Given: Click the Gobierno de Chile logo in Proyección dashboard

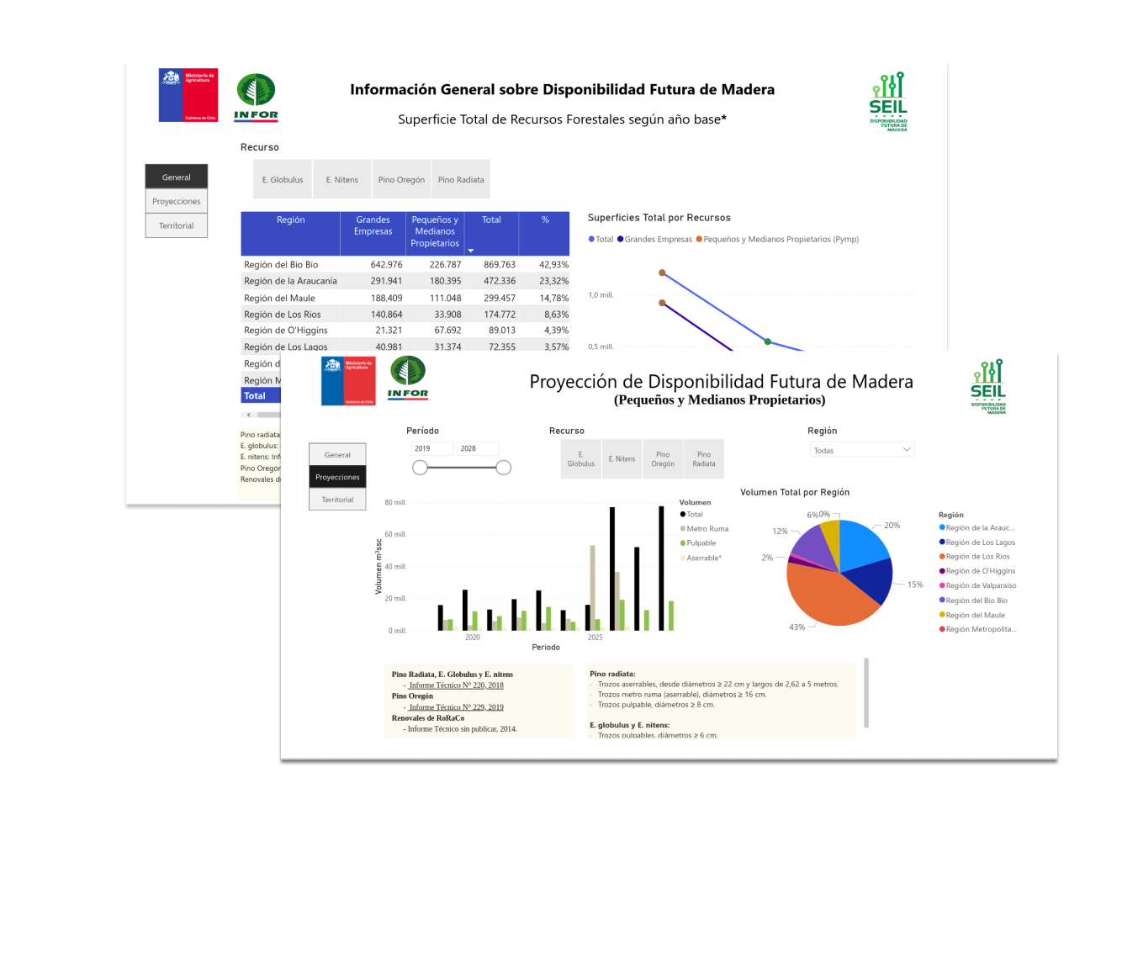Looking at the screenshot, I should 348,381.
